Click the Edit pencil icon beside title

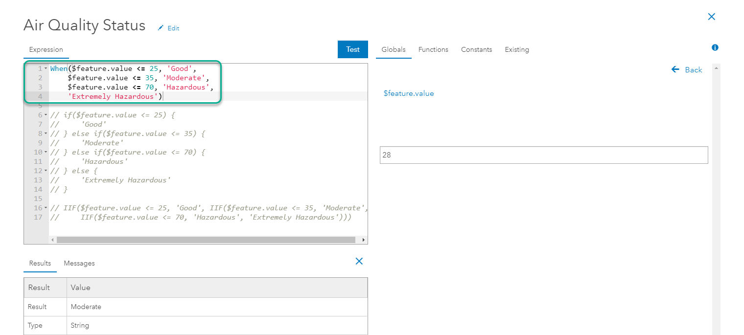pos(161,28)
